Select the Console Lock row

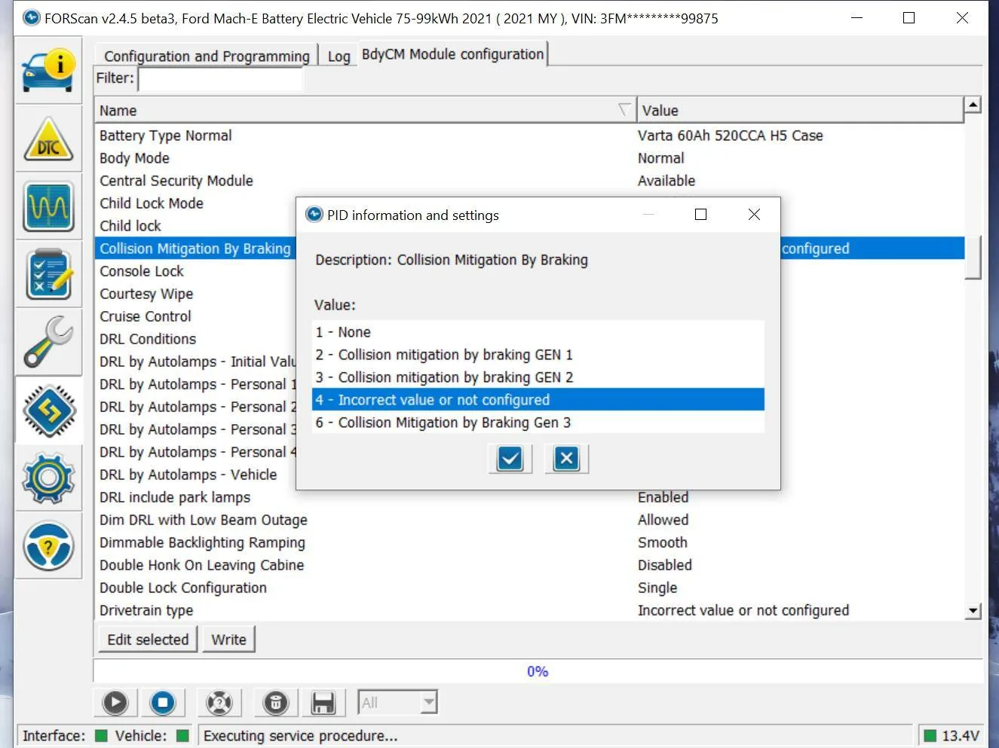coord(195,271)
